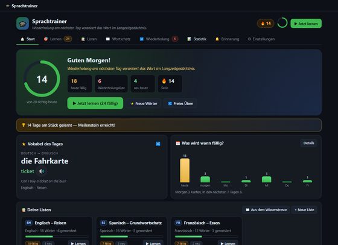The height and width of the screenshot is (245, 338).
Task: Click the star icon beside Vokabel des Tages
Action: coord(24,144)
